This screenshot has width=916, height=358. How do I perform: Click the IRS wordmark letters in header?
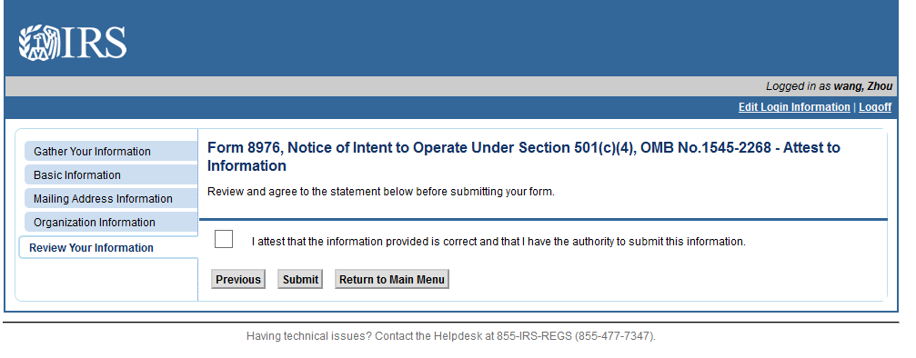(x=94, y=43)
